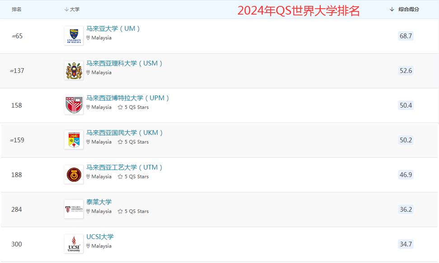Viewport: 439px width, 263px height.
Task: Select rank 284 cell
Action: (x=17, y=209)
